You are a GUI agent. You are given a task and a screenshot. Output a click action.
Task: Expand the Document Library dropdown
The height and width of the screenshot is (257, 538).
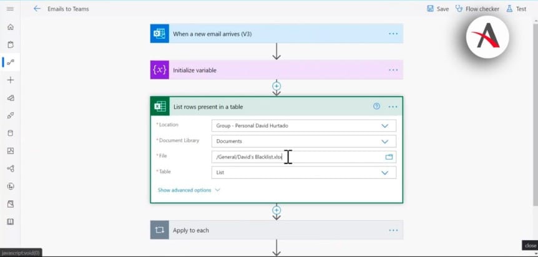tap(385, 142)
